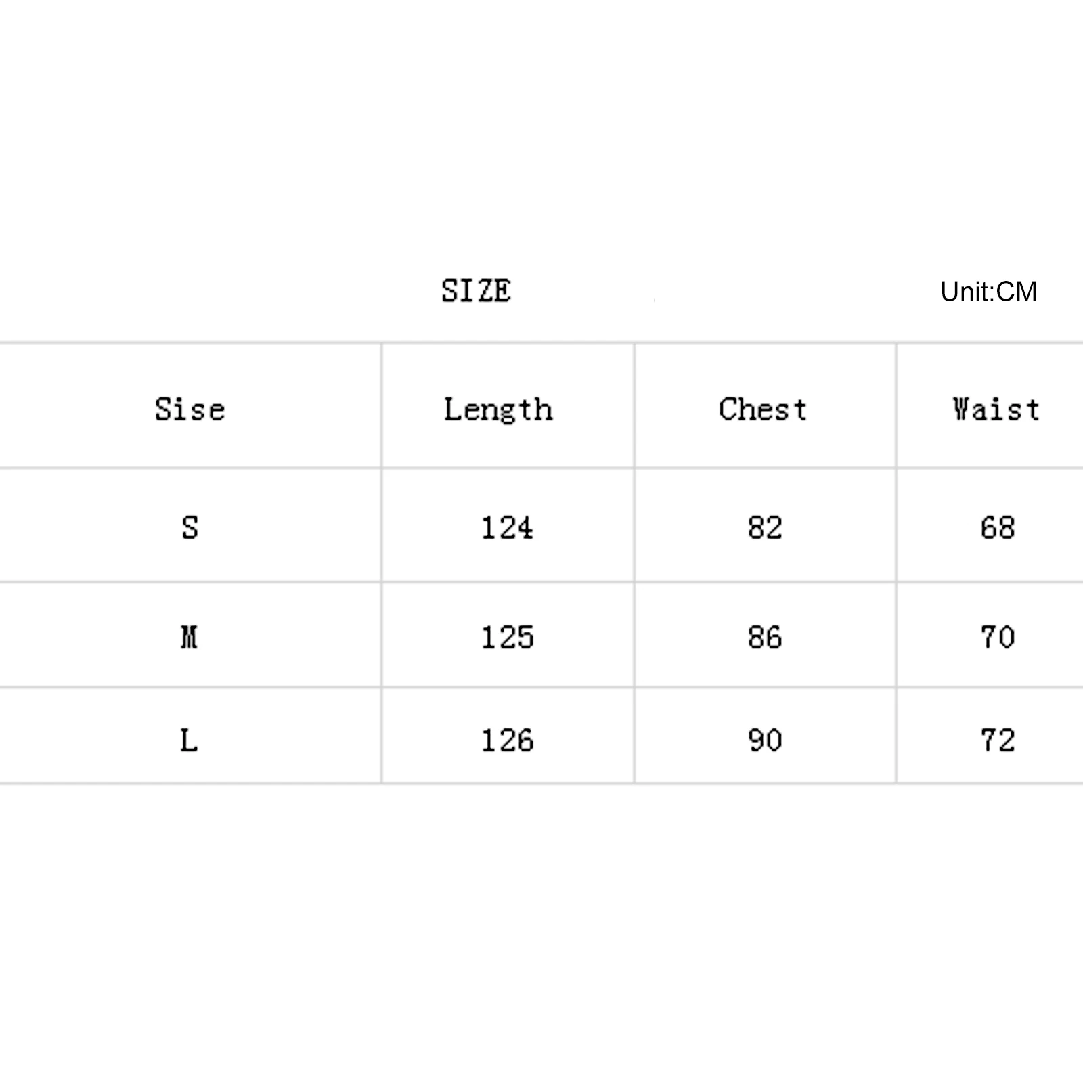Pick the large size's waist measurement

point(997,740)
